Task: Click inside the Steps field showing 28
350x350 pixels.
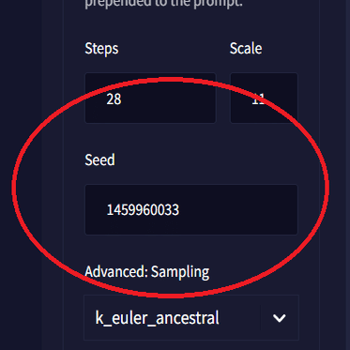Action: pyautogui.click(x=150, y=99)
